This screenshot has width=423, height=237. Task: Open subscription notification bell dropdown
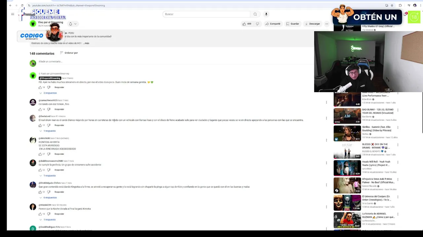tap(72, 24)
